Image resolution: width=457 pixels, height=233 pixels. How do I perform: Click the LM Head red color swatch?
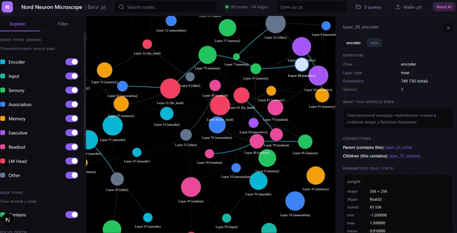[x=3, y=161]
